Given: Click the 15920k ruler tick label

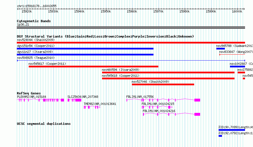Looking at the screenshot, I should pyautogui.click(x=27, y=11).
